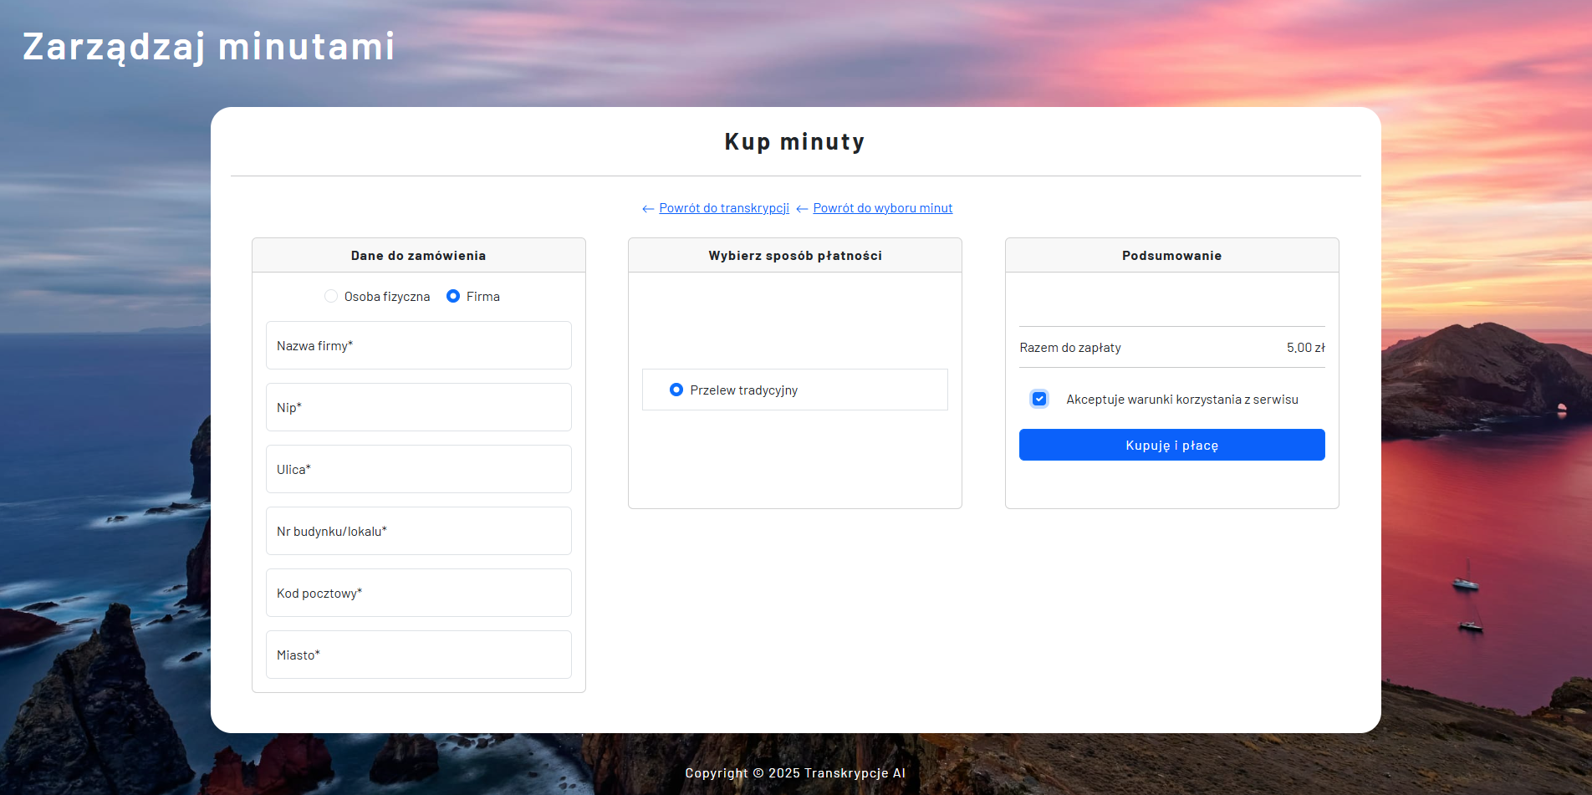Screen dimensions: 1592x795
Task: Focus the Nazwa firmy input field
Action: pyautogui.click(x=418, y=346)
